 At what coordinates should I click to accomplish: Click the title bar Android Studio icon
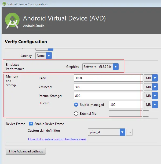coord(4,4)
